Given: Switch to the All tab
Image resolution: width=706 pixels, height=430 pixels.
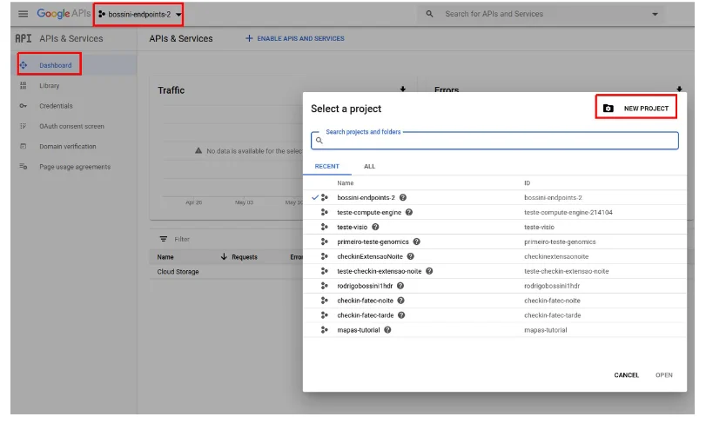Looking at the screenshot, I should 369,166.
